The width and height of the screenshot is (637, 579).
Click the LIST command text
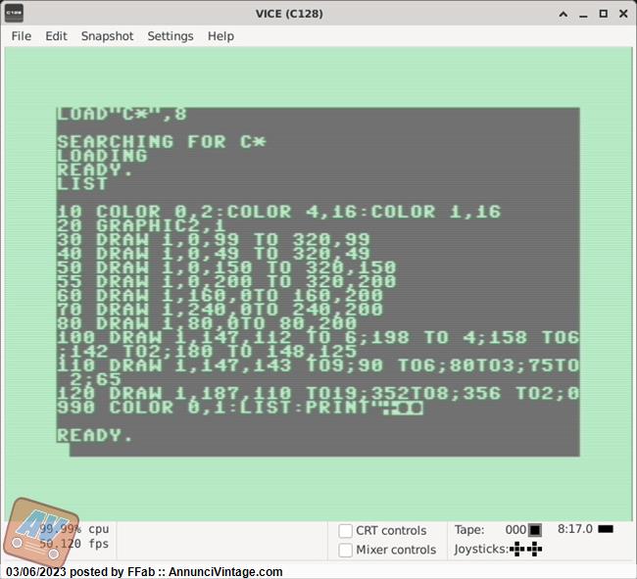tap(82, 184)
